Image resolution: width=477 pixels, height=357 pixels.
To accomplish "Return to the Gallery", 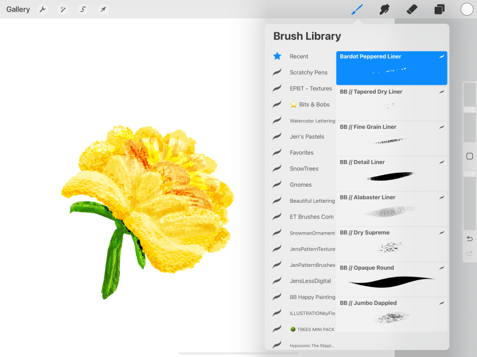I will (18, 9).
